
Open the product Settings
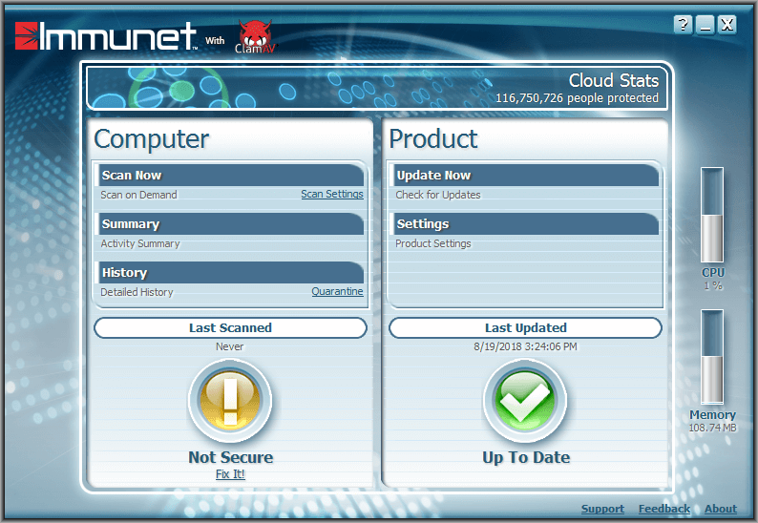click(x=423, y=224)
